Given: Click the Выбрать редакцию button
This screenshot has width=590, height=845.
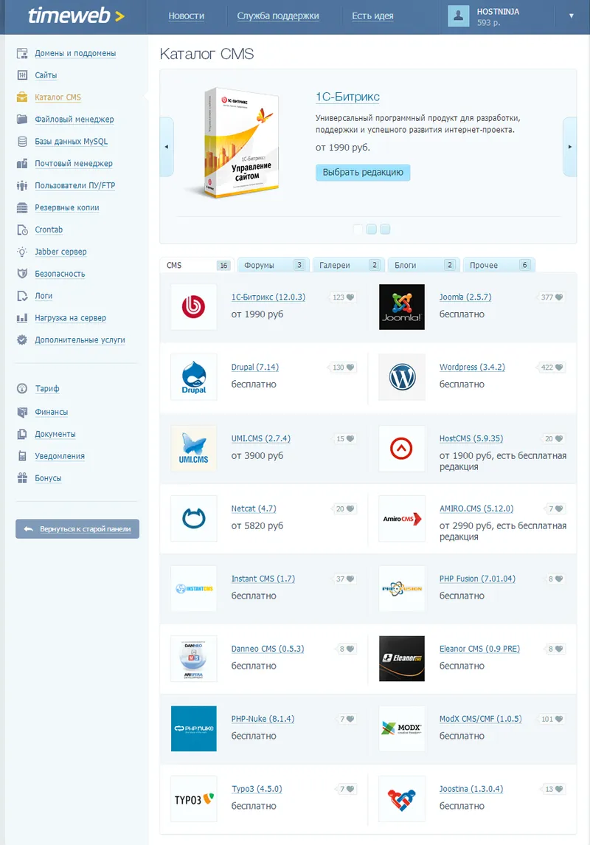Looking at the screenshot, I should coord(363,173).
